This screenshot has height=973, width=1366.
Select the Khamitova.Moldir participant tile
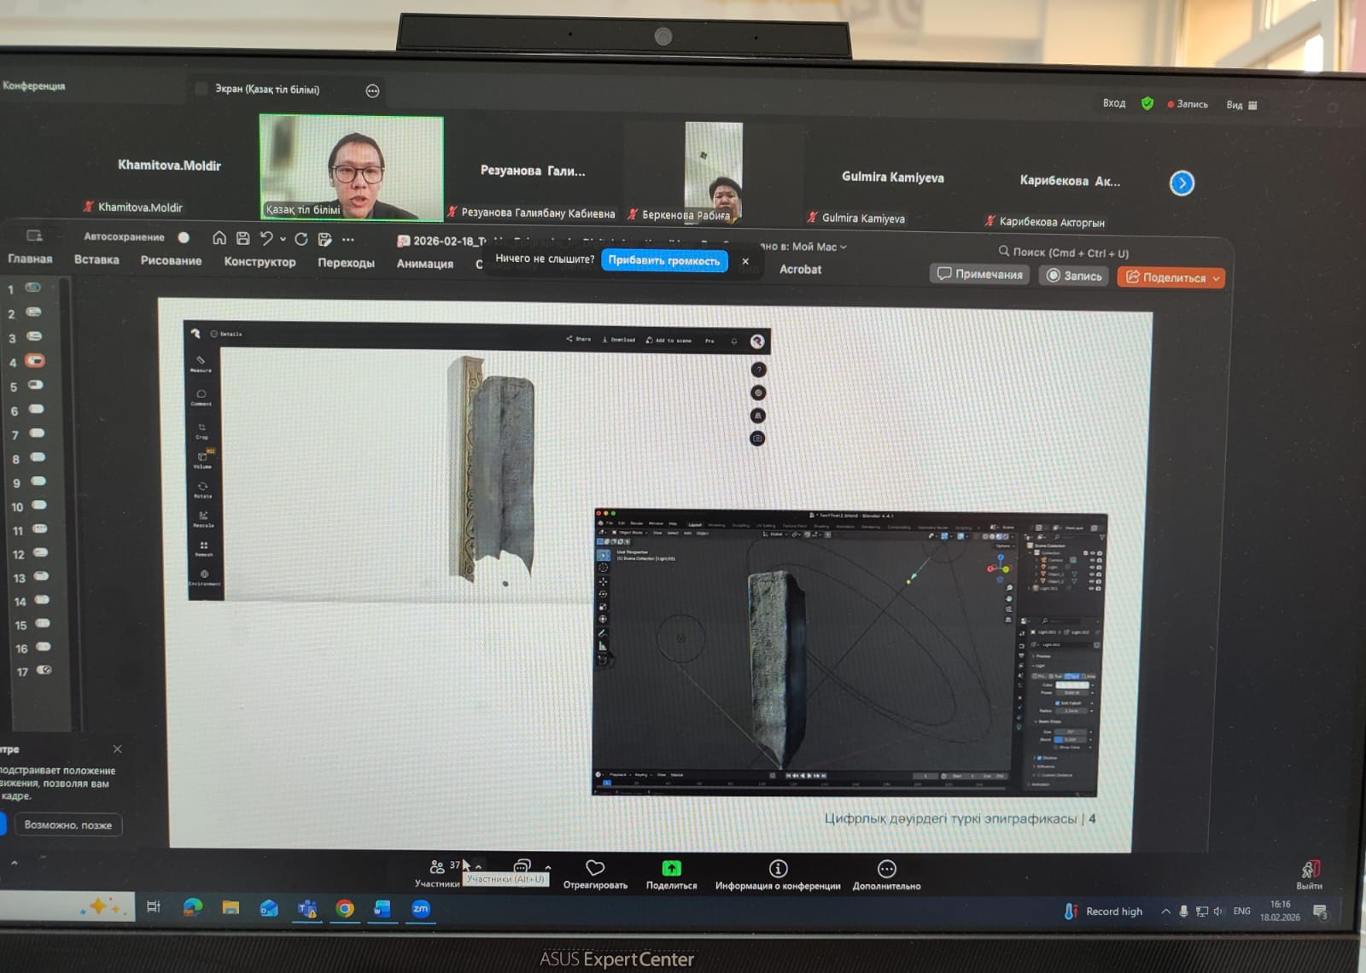point(169,166)
